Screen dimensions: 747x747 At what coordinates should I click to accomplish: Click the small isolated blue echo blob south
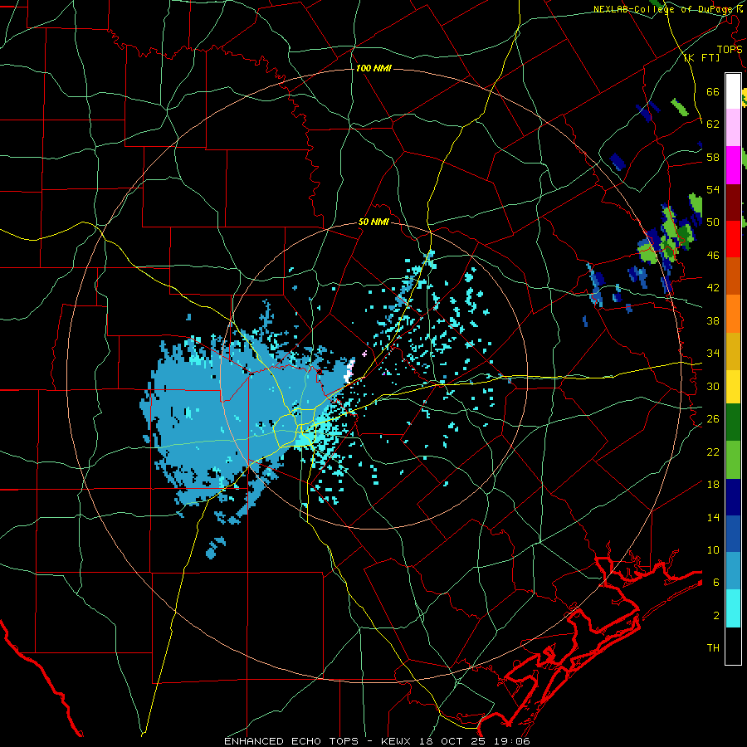(215, 548)
